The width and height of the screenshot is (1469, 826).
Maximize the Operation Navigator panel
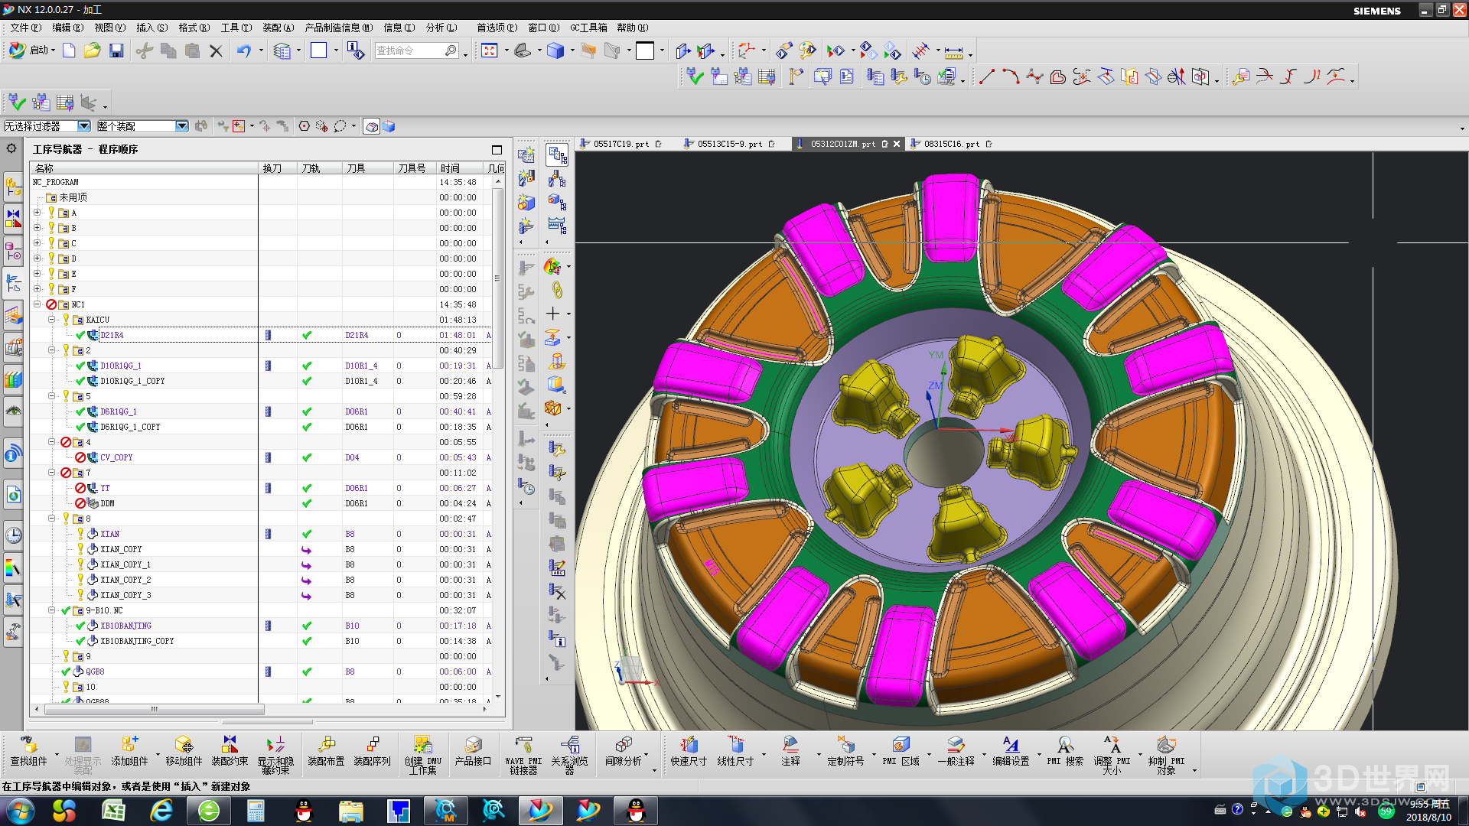click(497, 150)
